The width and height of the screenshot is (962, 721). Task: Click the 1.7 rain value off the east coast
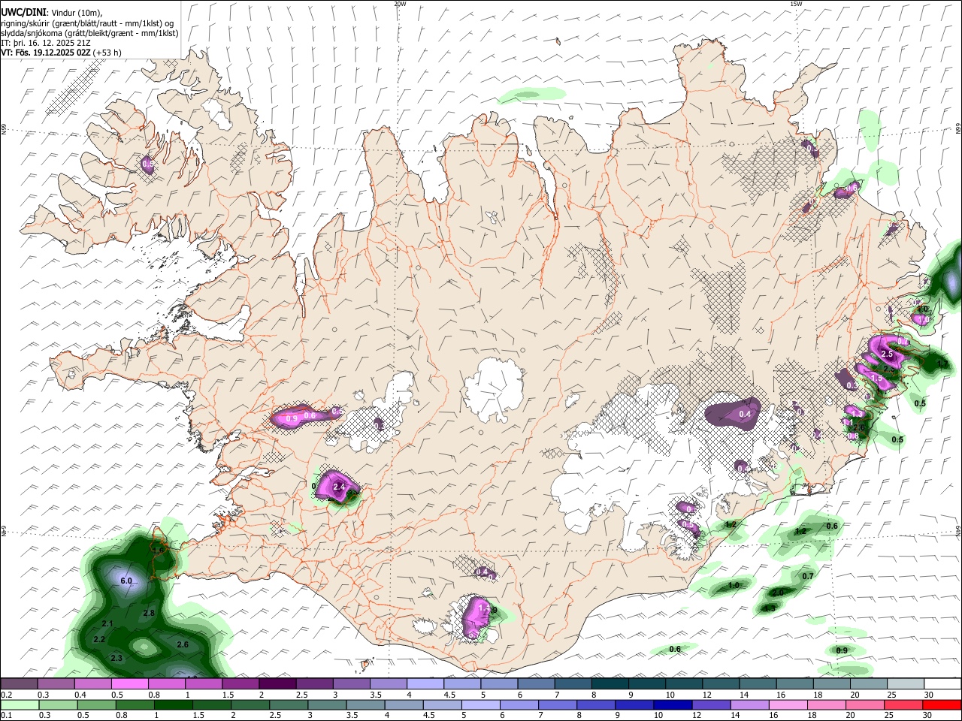pos(943,364)
